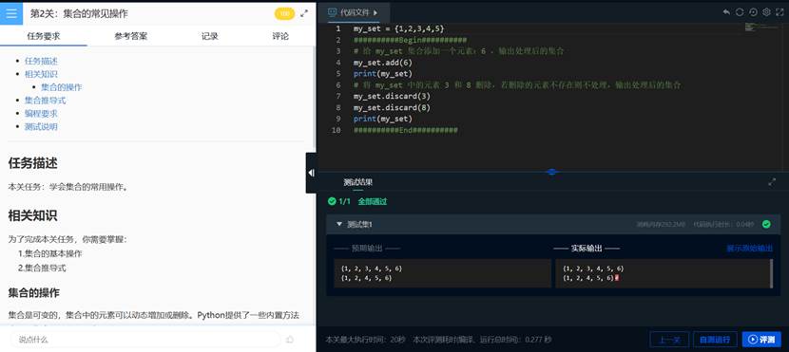This screenshot has height=352, width=789.
Task: Click the 全部通过 link
Action: click(x=373, y=201)
